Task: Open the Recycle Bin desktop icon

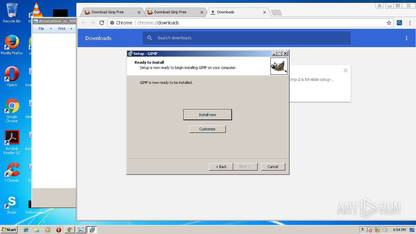Action: 12,13
